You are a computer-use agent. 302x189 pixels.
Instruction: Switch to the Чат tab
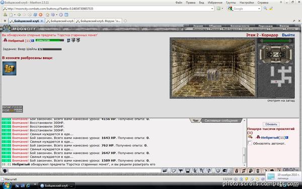[x=195, y=120]
